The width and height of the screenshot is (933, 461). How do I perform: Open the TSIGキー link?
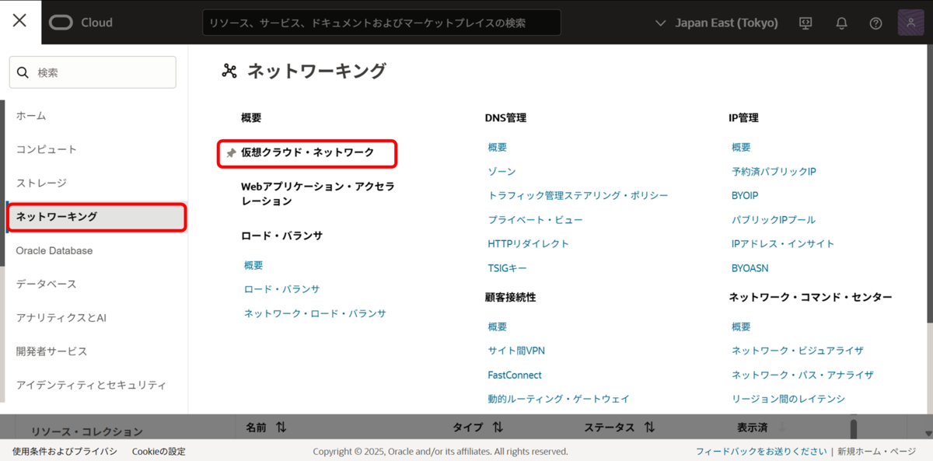pos(508,268)
